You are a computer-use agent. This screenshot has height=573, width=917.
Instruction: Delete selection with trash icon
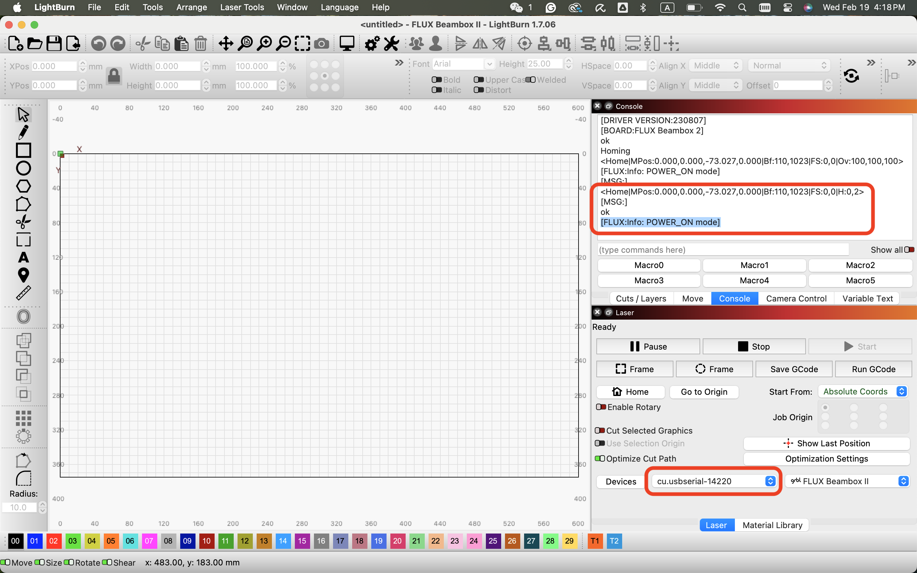[x=201, y=44]
